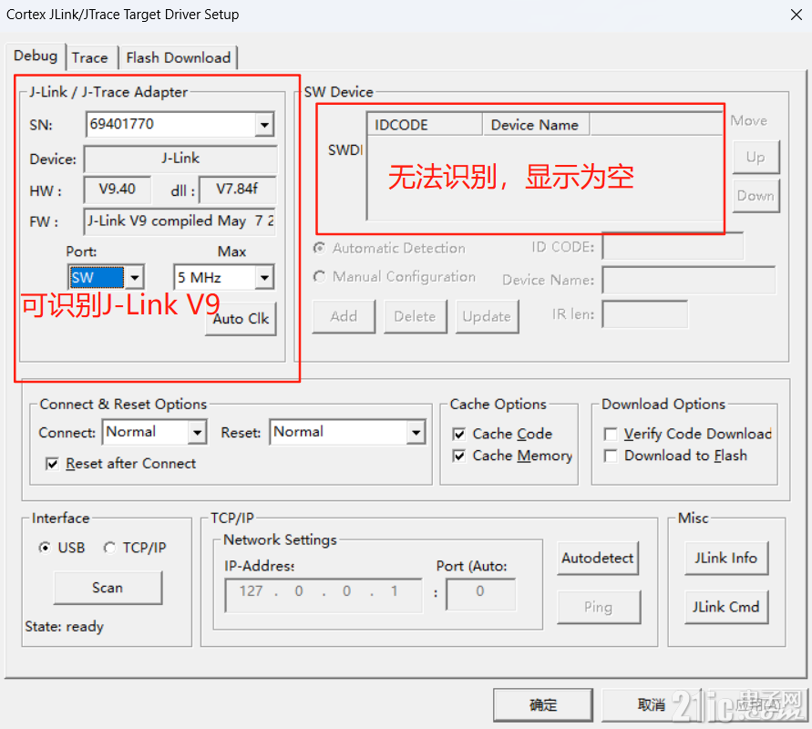Click the Move Up button
This screenshot has width=812, height=729.
pos(756,157)
